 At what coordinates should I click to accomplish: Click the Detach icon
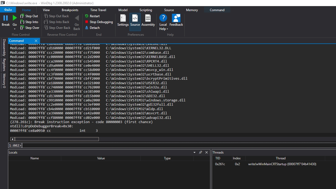87,28
